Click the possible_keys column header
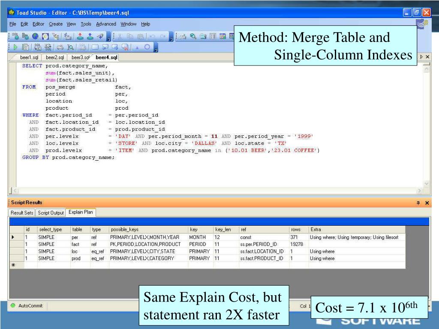The height and width of the screenshot is (329, 439). coord(124,230)
